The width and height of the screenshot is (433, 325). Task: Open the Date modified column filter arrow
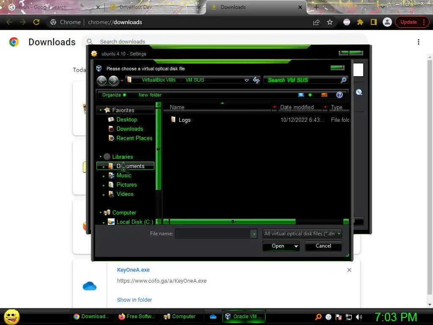pos(325,107)
